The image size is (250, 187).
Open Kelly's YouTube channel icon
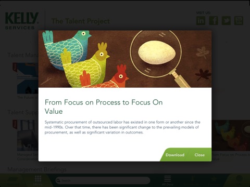[239, 21]
